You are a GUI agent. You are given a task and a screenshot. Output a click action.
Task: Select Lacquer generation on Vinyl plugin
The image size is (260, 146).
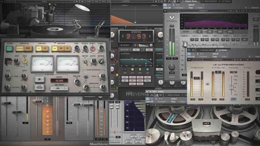pyautogui.click(x=20, y=49)
